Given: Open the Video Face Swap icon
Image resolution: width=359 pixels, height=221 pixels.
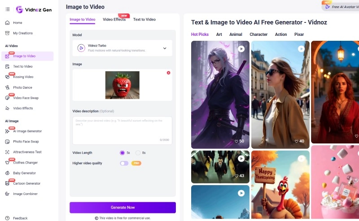Looking at the screenshot, I should pos(7,98).
